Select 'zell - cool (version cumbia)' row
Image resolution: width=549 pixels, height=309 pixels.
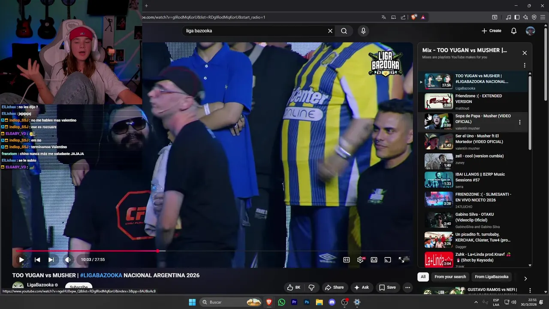coord(472,161)
